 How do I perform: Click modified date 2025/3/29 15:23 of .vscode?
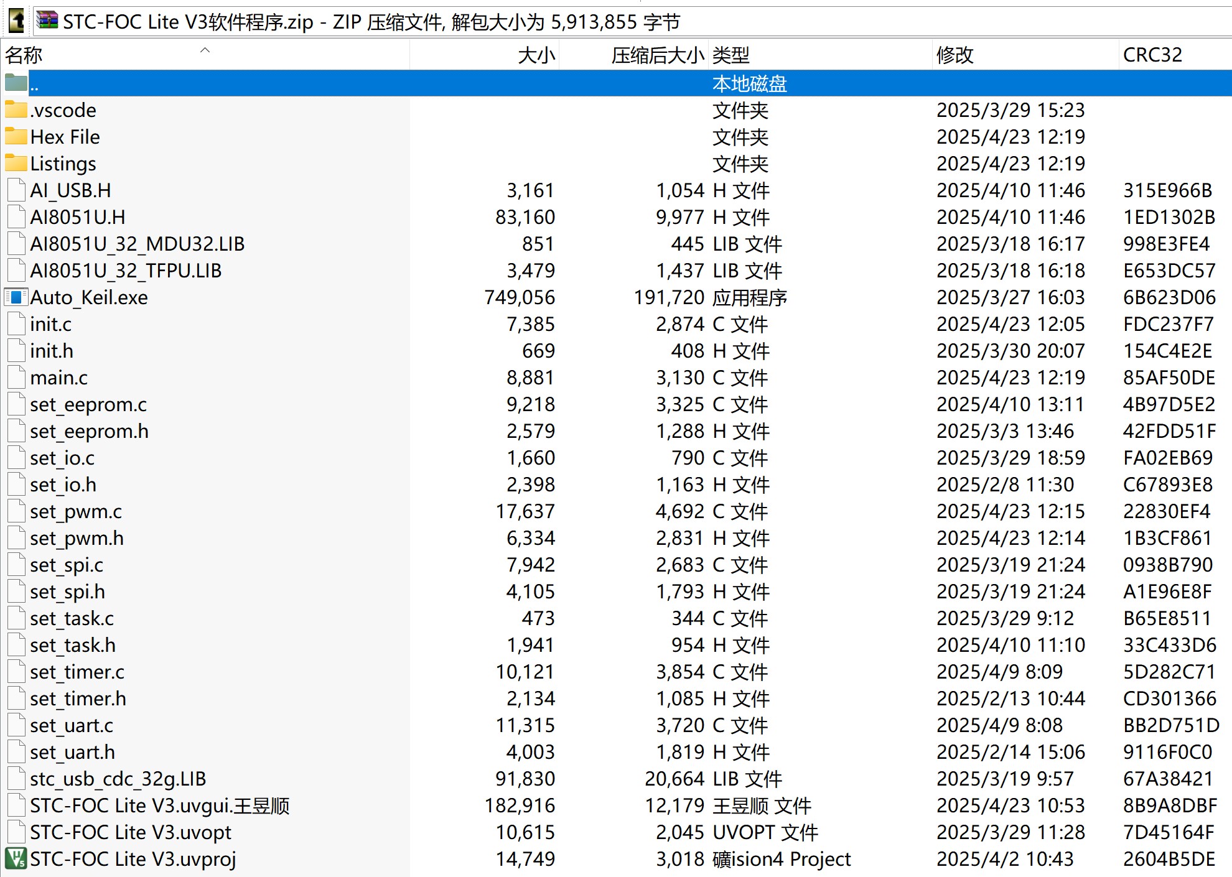[1010, 110]
